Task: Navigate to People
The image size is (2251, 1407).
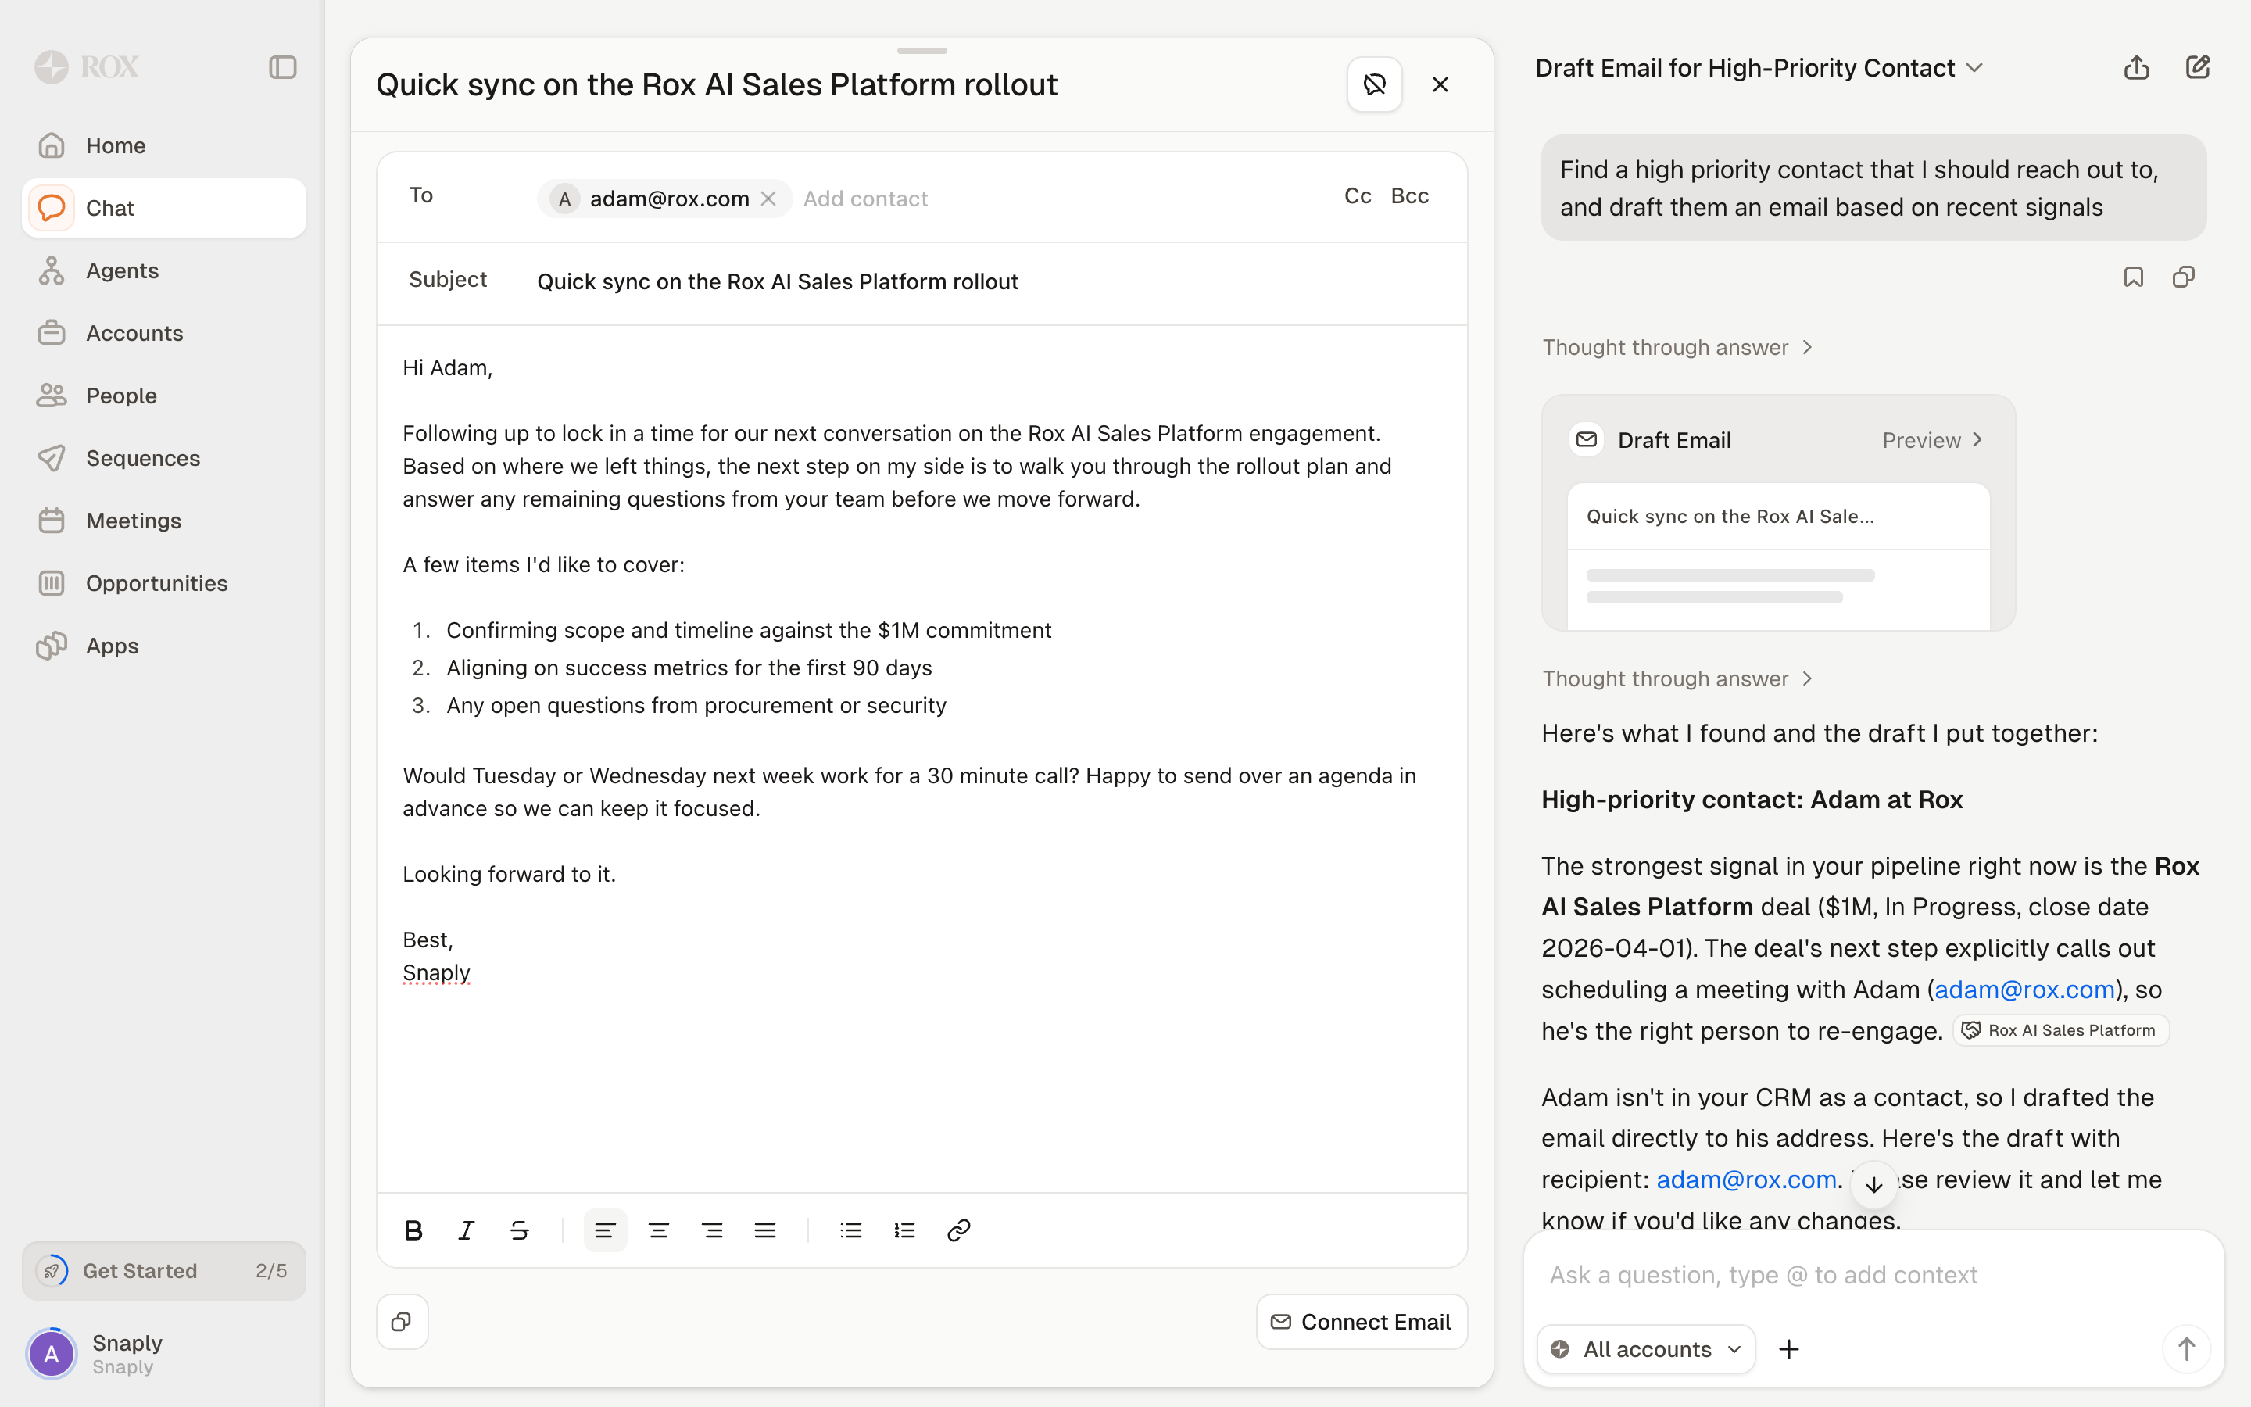Action: pyautogui.click(x=163, y=396)
